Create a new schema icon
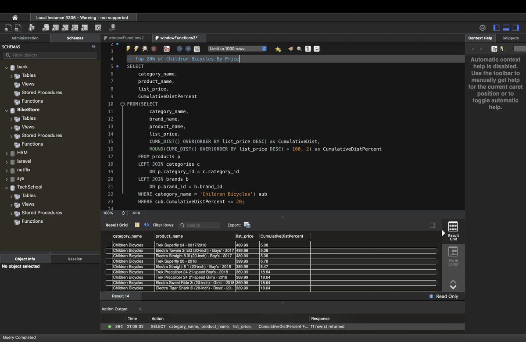The height and width of the screenshot is (342, 526). pos(46,28)
